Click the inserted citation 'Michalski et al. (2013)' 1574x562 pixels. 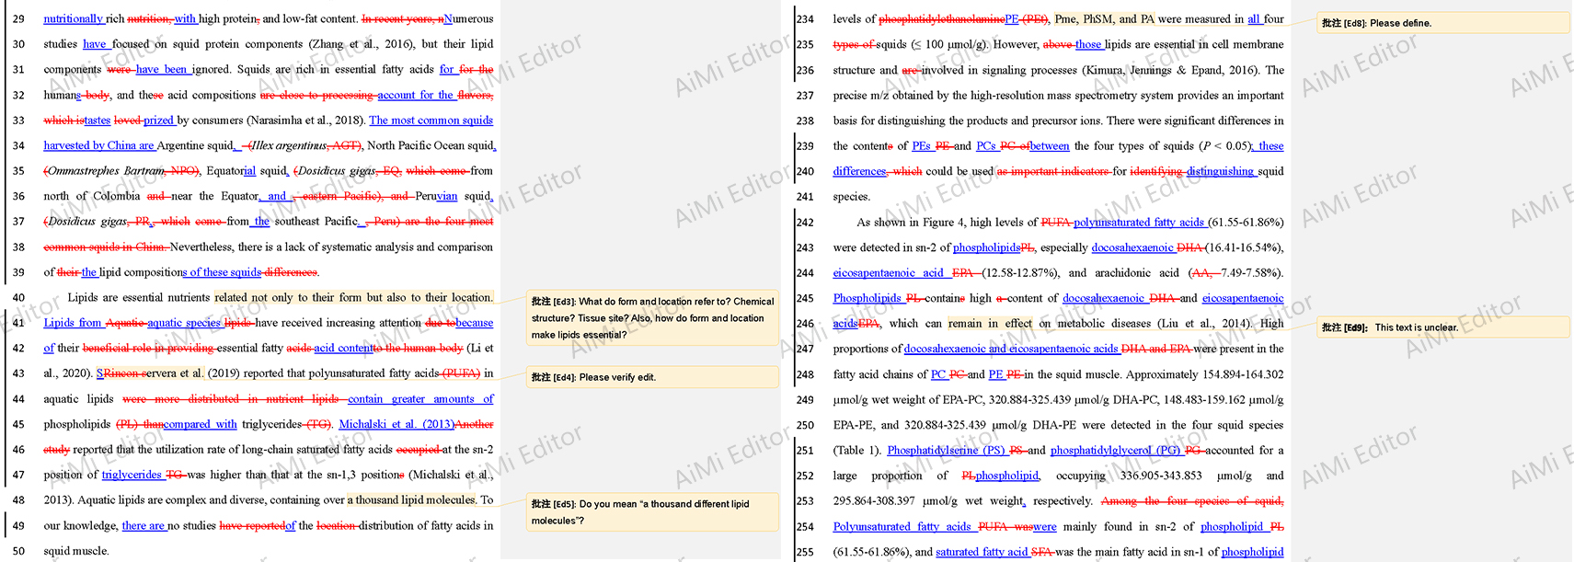point(396,424)
